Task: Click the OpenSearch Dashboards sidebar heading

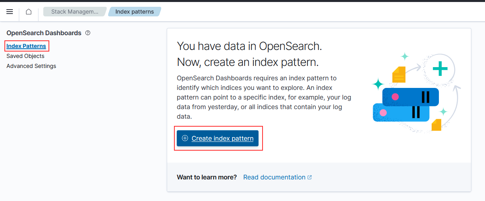Action: click(44, 33)
